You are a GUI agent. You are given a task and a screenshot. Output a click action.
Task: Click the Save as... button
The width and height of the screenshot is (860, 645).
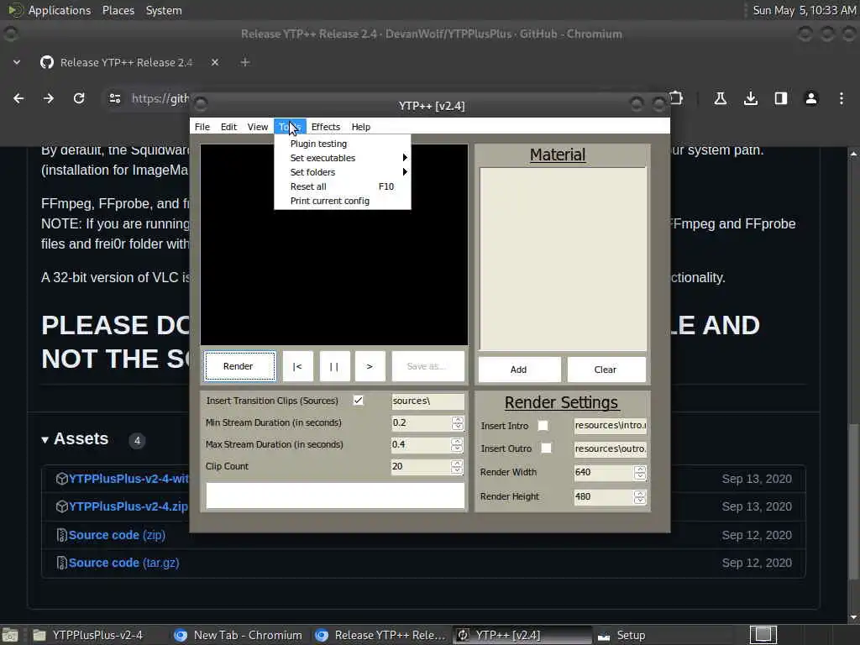click(427, 366)
